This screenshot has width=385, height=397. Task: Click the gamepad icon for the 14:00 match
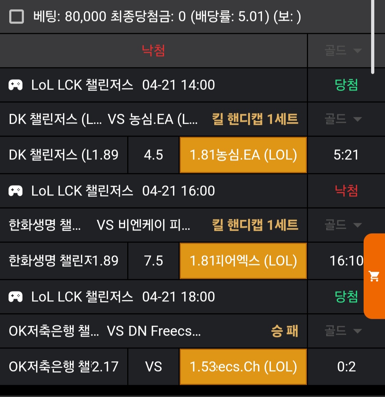tap(16, 85)
